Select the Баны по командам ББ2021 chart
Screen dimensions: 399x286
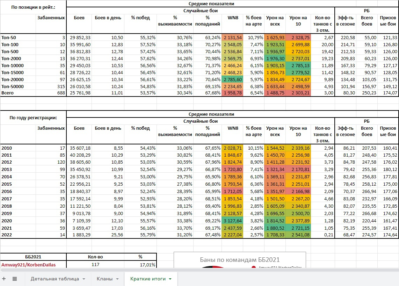click(240, 260)
